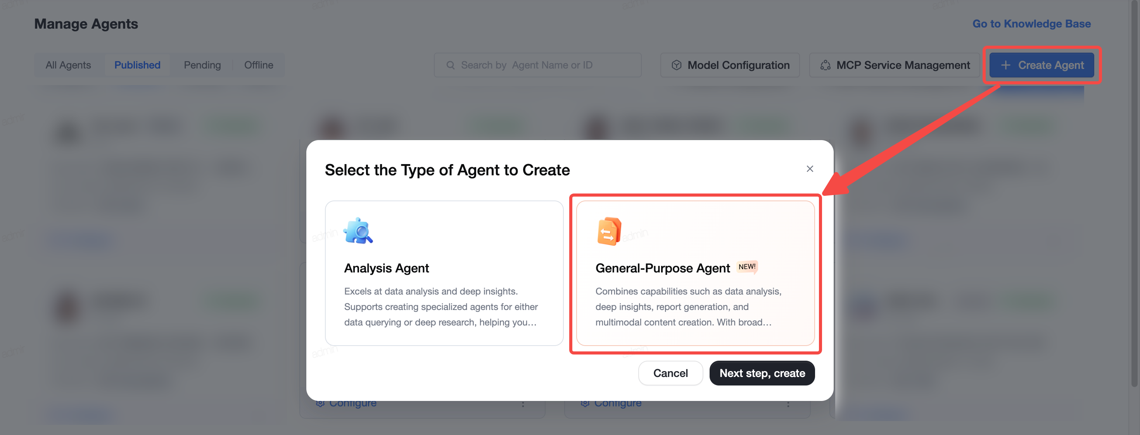Click the General-Purpose Agent orange document icon
Viewport: 1140px width, 435px height.
coord(609,231)
